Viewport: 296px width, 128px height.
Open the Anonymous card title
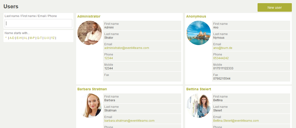[196, 16]
